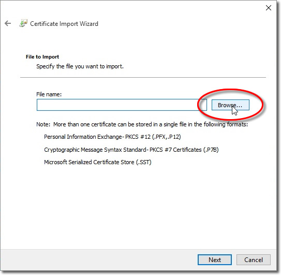Image resolution: width=281 pixels, height=275 pixels.
Task: Open file picker with Browse... button
Action: click(230, 105)
